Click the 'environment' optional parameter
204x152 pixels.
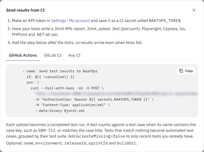49,143
